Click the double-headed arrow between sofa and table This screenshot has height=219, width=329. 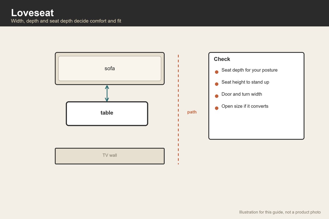coord(107,93)
